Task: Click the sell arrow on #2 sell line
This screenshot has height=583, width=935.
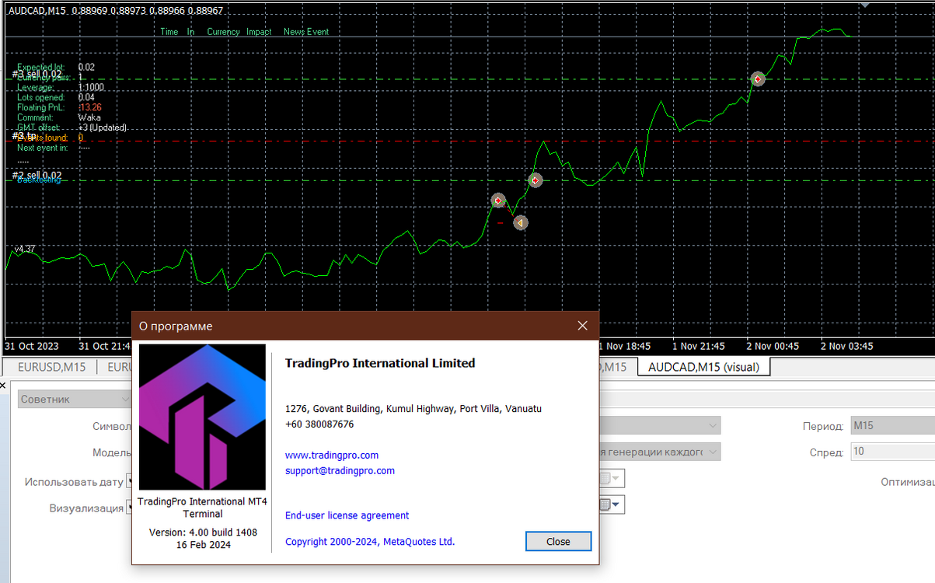Action: click(535, 180)
